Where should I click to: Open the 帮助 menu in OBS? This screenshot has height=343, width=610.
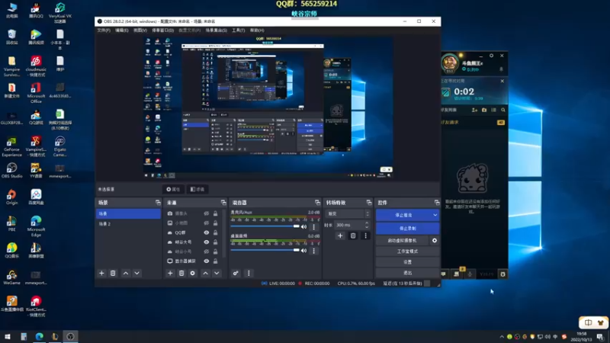coord(257,30)
